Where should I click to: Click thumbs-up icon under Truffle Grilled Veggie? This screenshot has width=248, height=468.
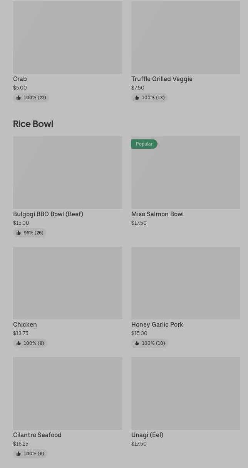coord(137,98)
